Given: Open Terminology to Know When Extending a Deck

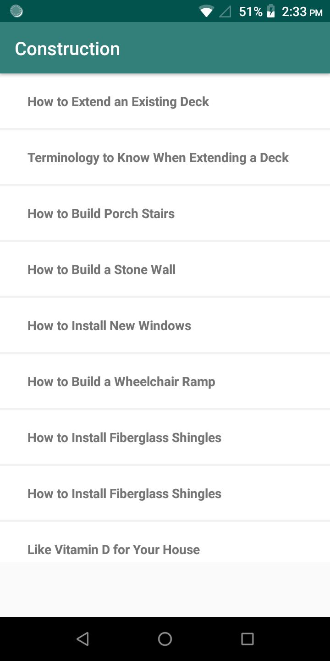Looking at the screenshot, I should (x=158, y=157).
